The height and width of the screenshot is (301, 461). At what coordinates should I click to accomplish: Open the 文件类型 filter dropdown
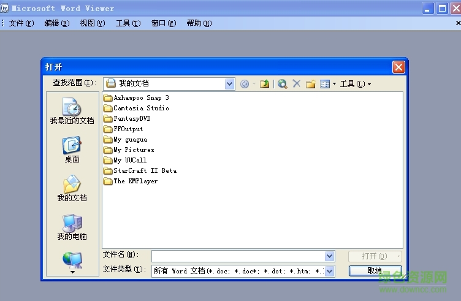coord(330,270)
